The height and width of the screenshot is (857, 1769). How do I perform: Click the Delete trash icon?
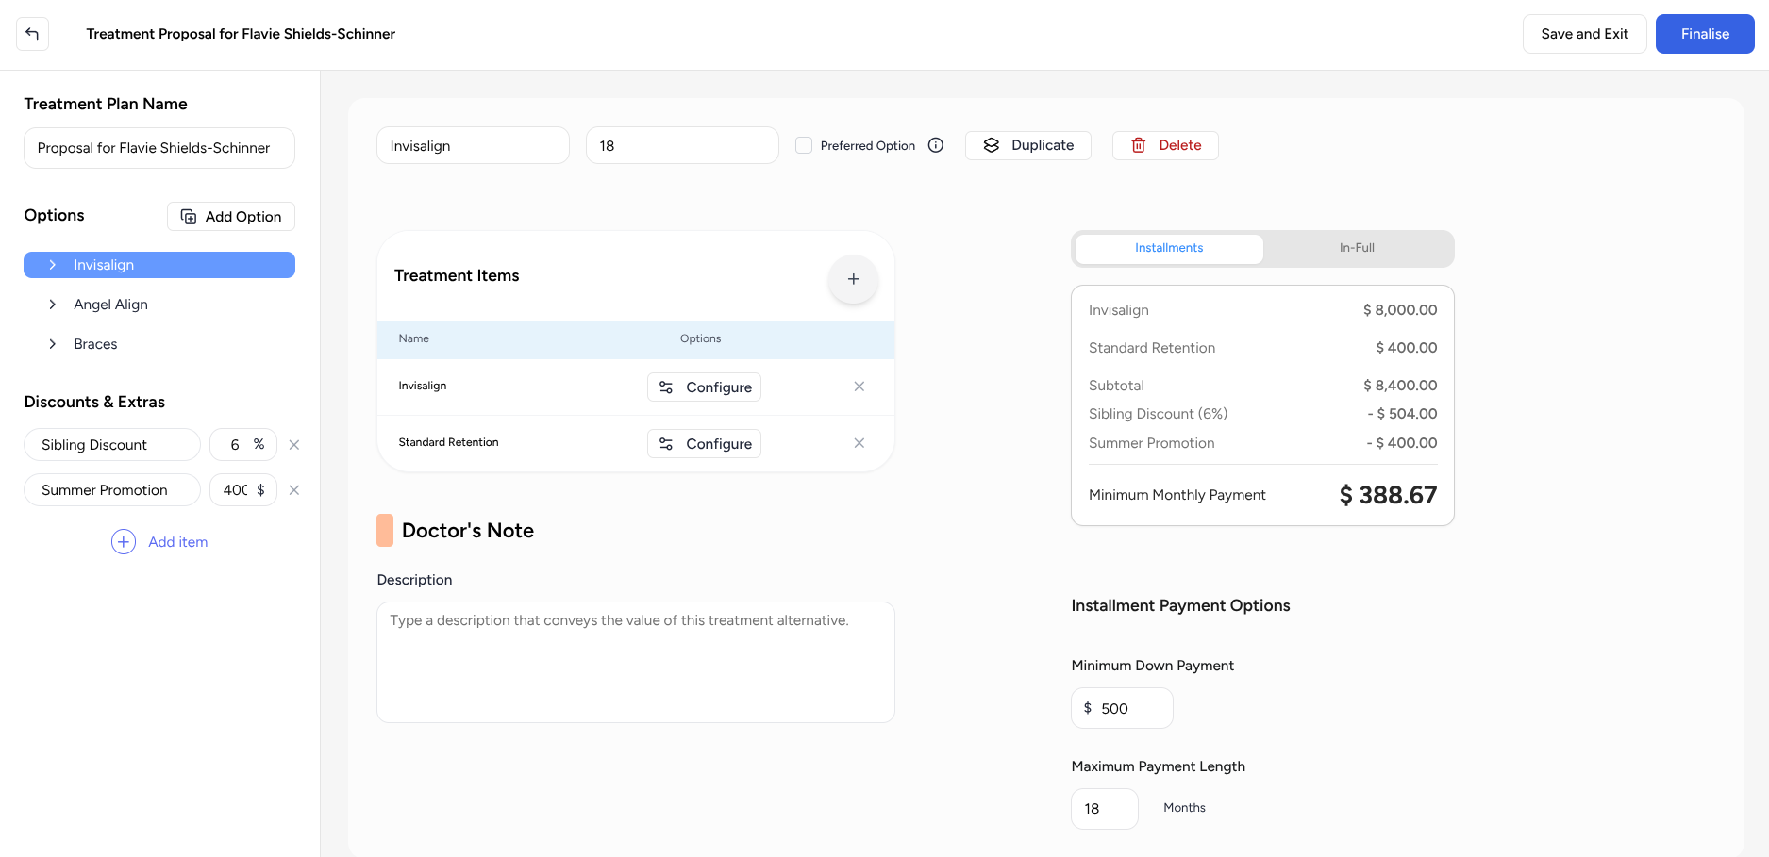(x=1138, y=145)
